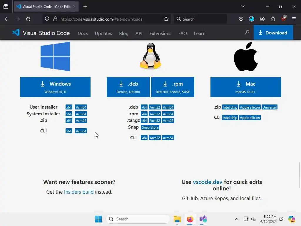301x226 pixels.
Task: Click the Windows logo image
Action: [x=55, y=56]
